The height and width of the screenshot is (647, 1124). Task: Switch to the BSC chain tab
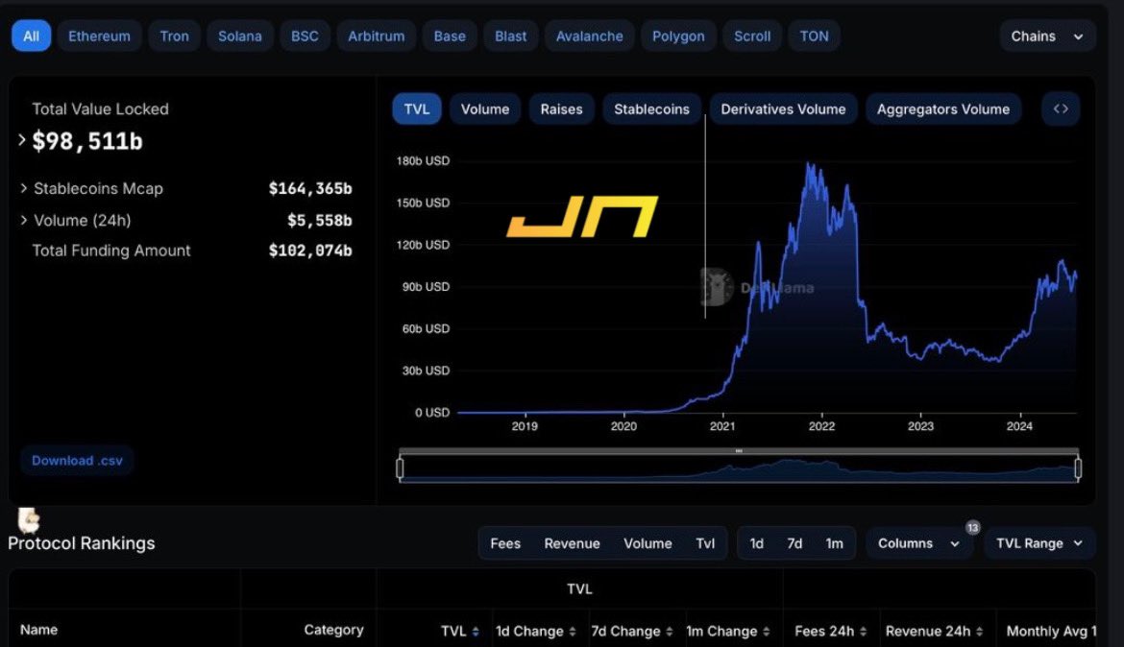[x=305, y=36]
